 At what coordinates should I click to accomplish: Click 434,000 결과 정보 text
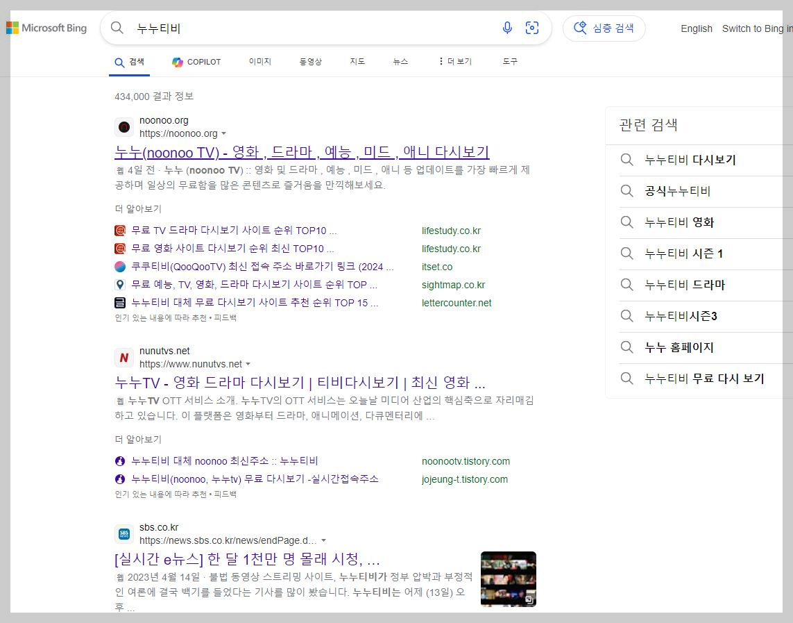154,96
